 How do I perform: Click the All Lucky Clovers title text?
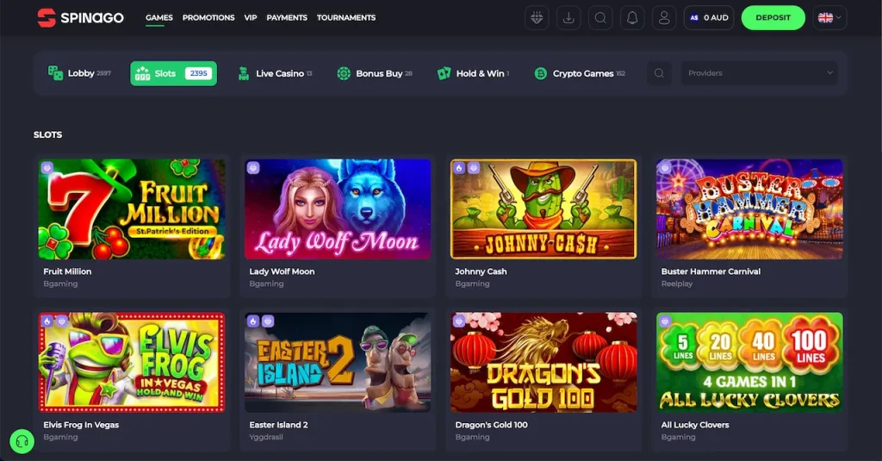click(x=695, y=425)
